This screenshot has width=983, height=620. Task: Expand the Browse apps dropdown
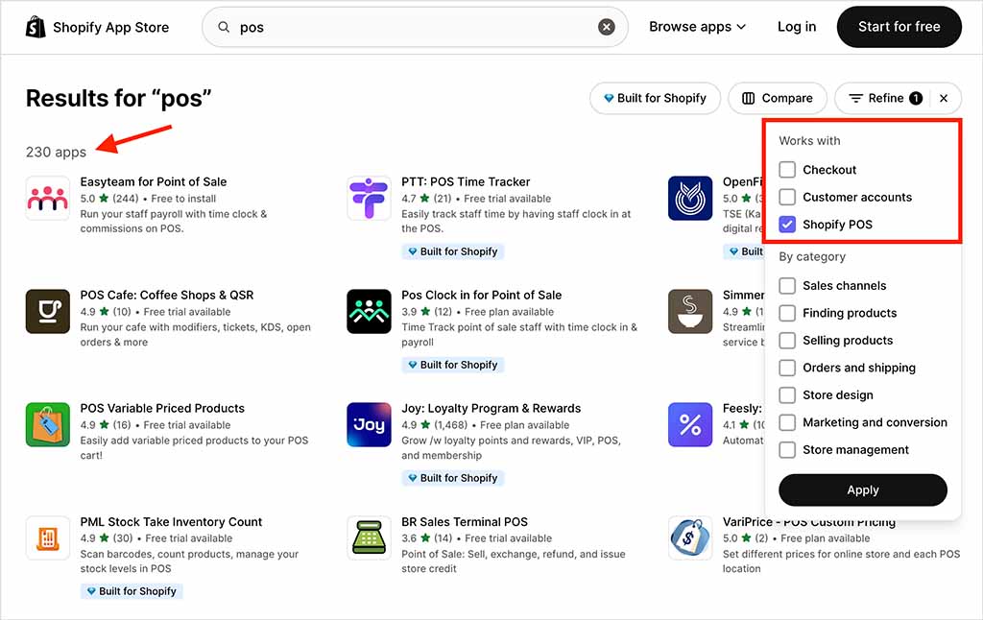pyautogui.click(x=697, y=27)
